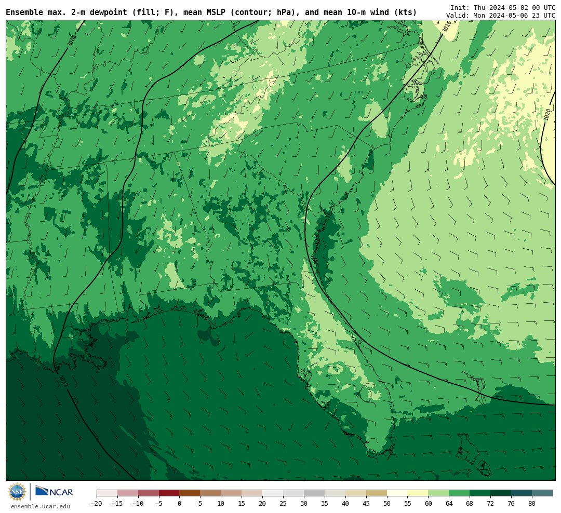Open the ensemble.ucar.edu link text
The width and height of the screenshot is (561, 513).
click(x=41, y=506)
